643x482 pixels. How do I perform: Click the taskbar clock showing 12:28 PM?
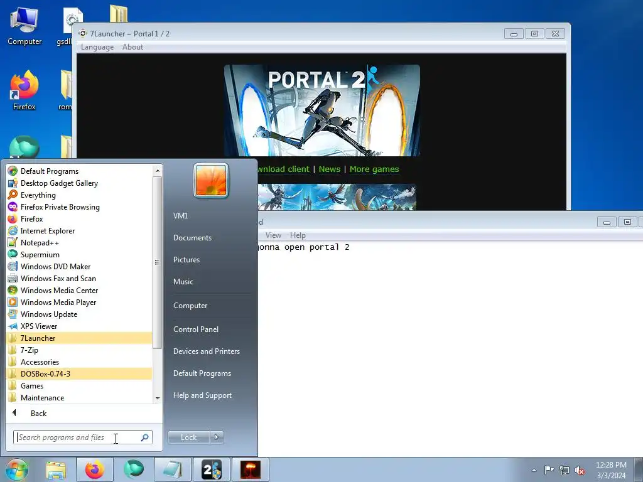(x=611, y=470)
